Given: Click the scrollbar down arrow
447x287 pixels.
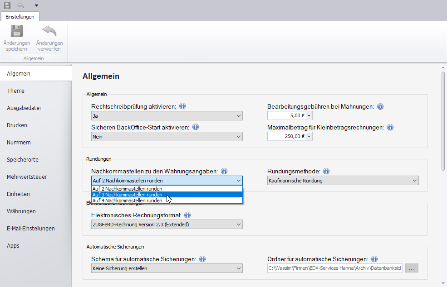Looking at the screenshot, I should coord(443,283).
